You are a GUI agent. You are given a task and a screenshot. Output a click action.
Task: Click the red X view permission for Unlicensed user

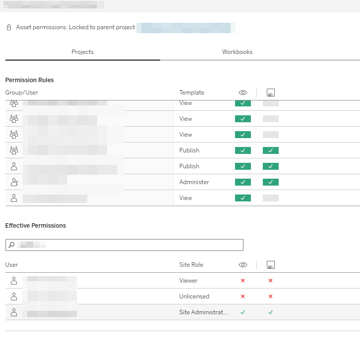[242, 296]
